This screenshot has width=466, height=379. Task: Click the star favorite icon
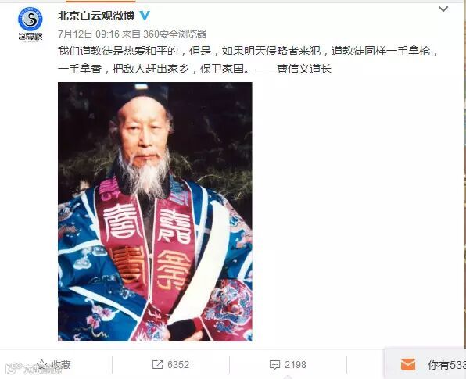pos(42,364)
